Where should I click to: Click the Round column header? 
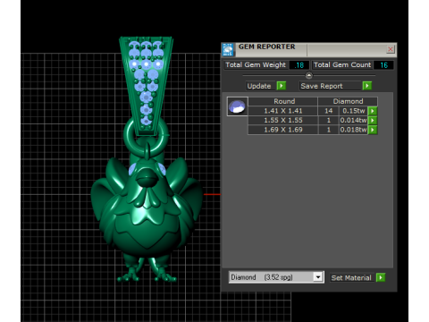point(283,101)
